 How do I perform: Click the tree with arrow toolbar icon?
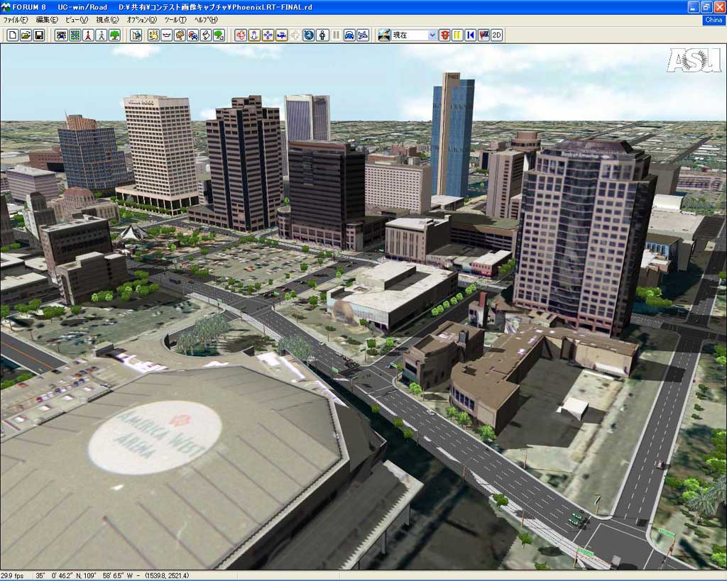pos(219,35)
